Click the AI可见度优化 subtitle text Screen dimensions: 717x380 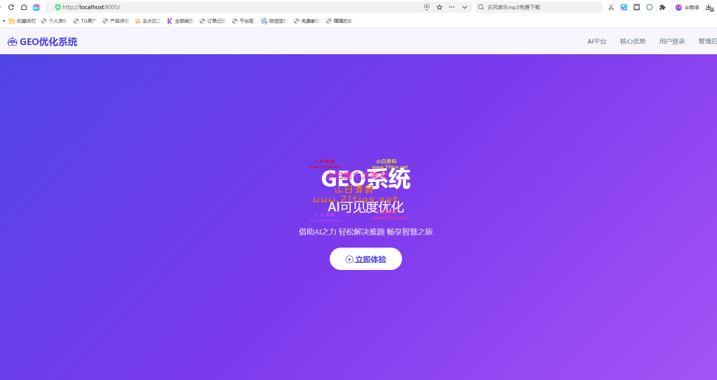point(366,207)
